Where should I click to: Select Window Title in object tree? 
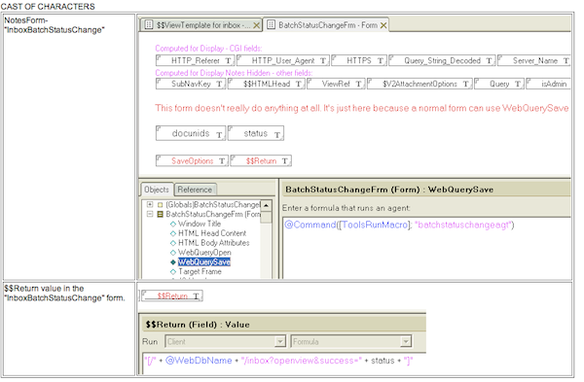[x=200, y=224]
